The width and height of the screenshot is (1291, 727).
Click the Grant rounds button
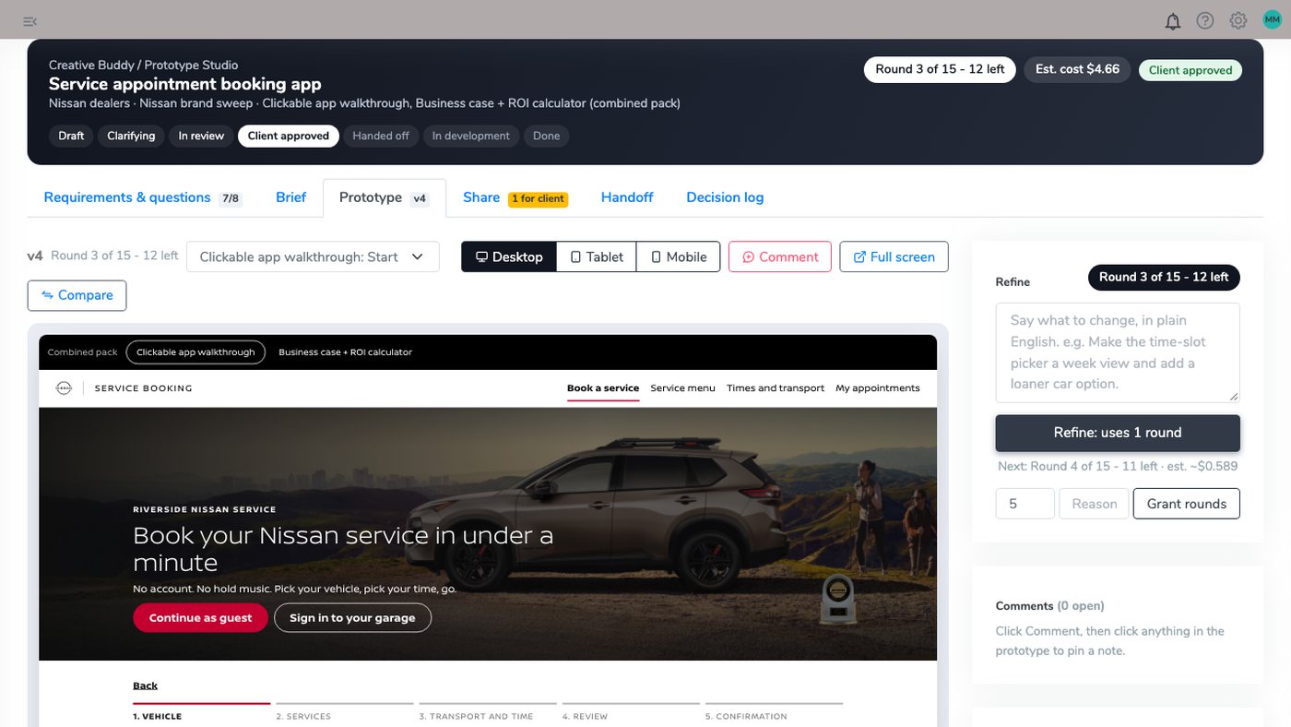pyautogui.click(x=1186, y=504)
